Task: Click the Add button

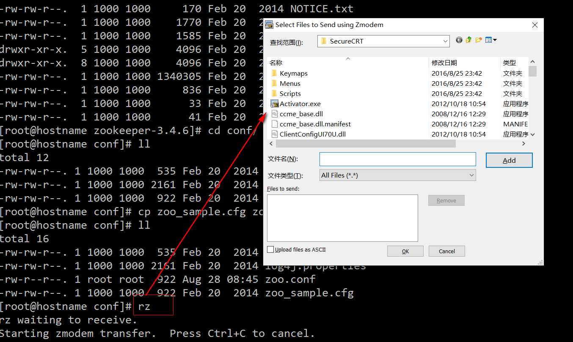Action: click(509, 160)
